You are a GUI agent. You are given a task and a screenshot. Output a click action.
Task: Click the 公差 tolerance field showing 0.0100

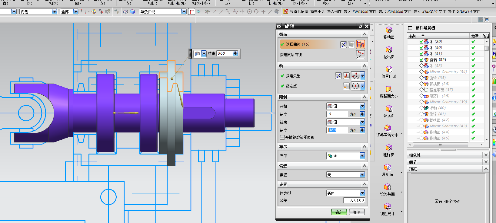[354, 200]
